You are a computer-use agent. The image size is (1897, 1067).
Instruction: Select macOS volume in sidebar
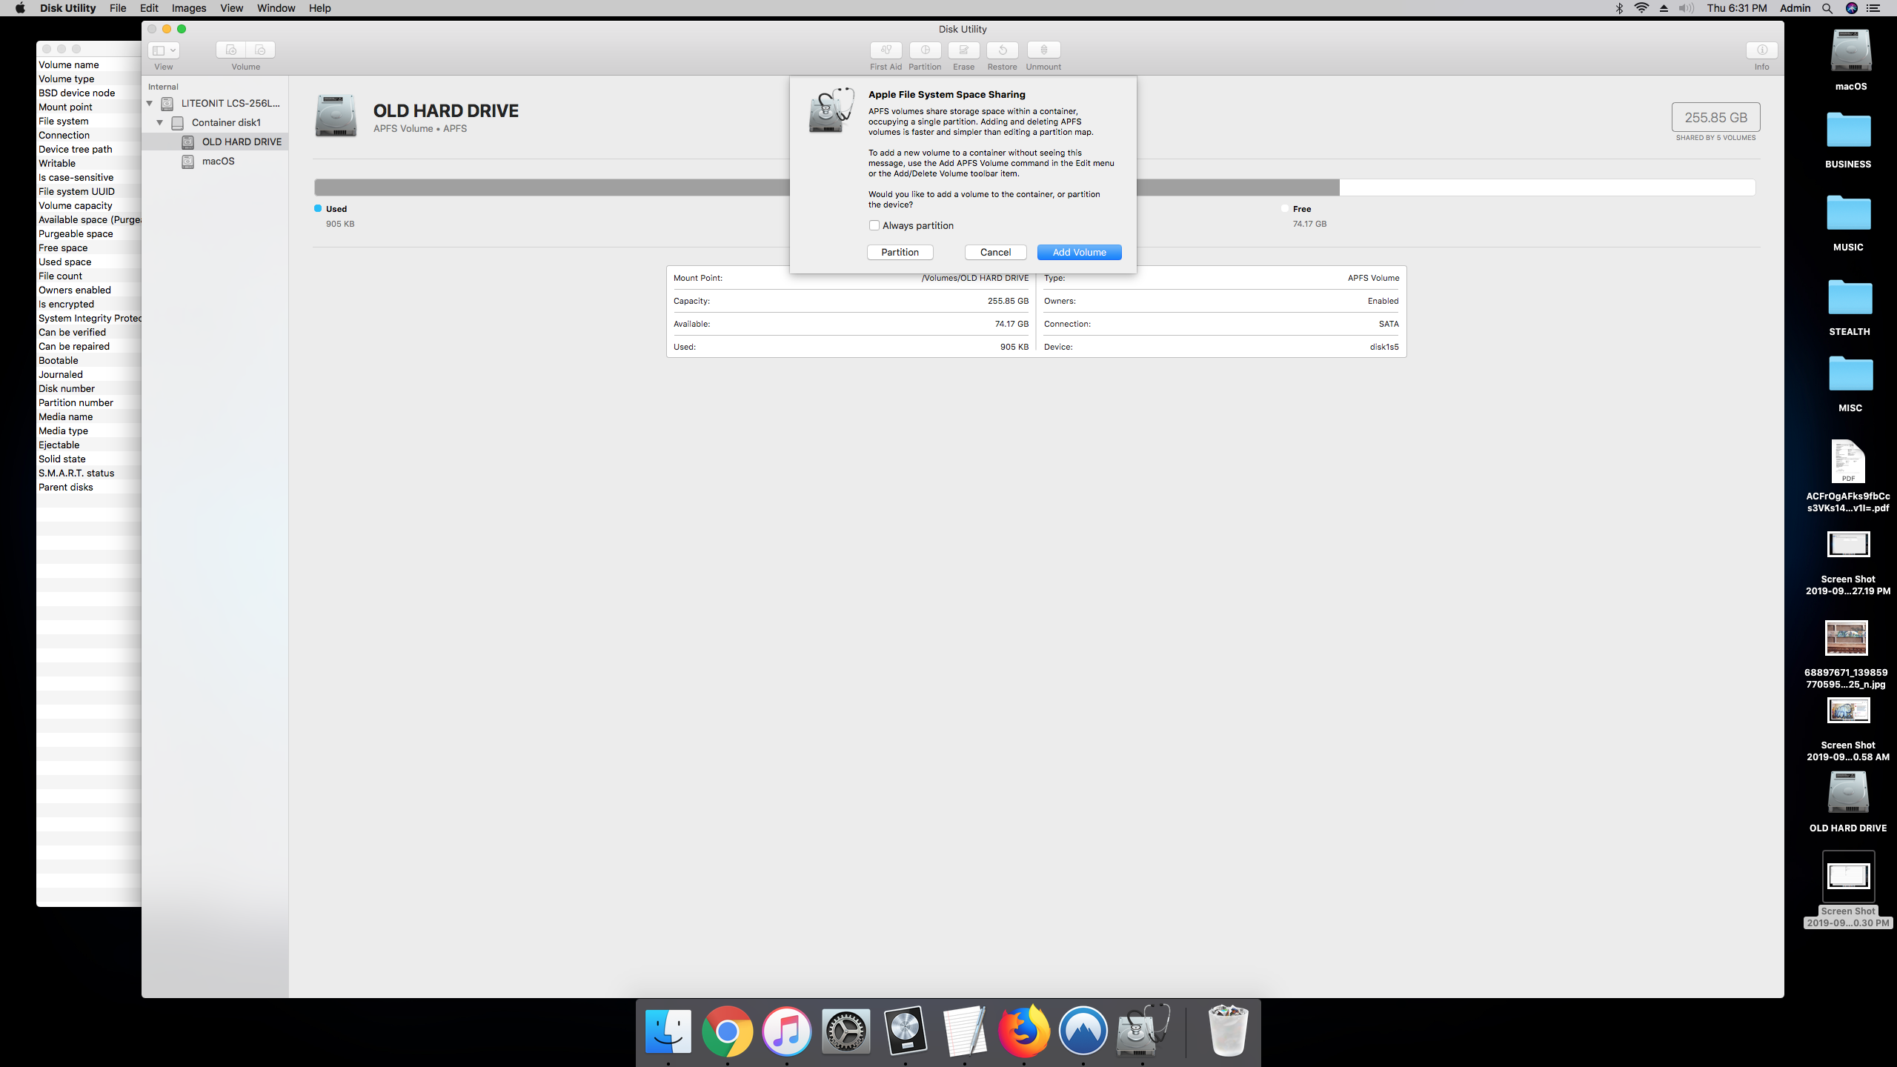point(218,162)
